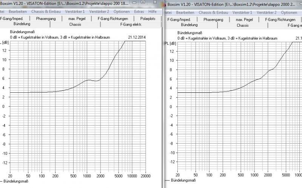
Task: Select max. Pegel tab in left window
Action: (x=77, y=18)
